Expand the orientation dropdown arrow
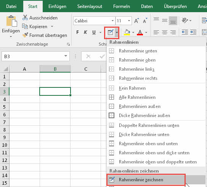Screen dimensions: 207x187 (190, 21)
